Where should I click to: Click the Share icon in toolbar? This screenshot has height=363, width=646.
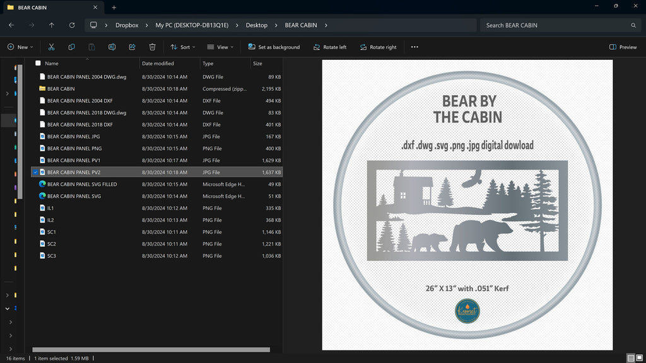[x=132, y=47]
